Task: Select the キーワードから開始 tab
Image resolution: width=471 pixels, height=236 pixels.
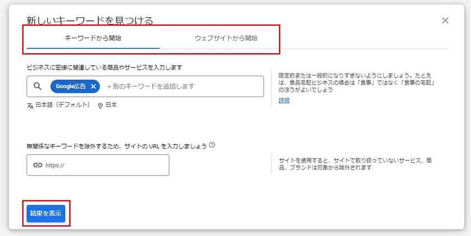Action: point(93,39)
